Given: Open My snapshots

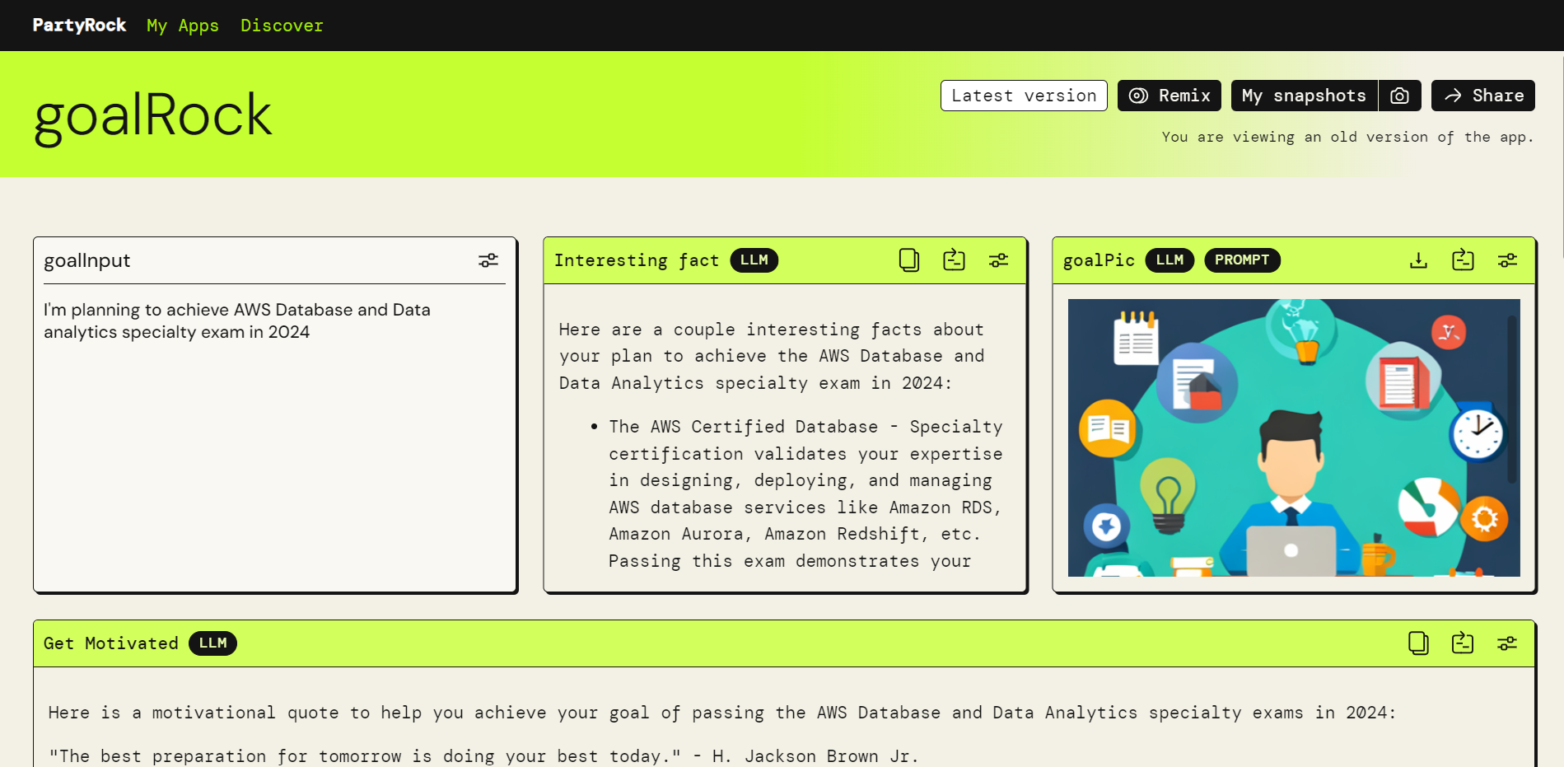Looking at the screenshot, I should (x=1305, y=96).
